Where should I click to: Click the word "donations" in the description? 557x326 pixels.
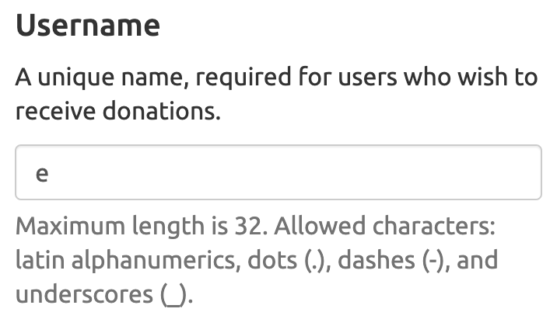tap(168, 111)
